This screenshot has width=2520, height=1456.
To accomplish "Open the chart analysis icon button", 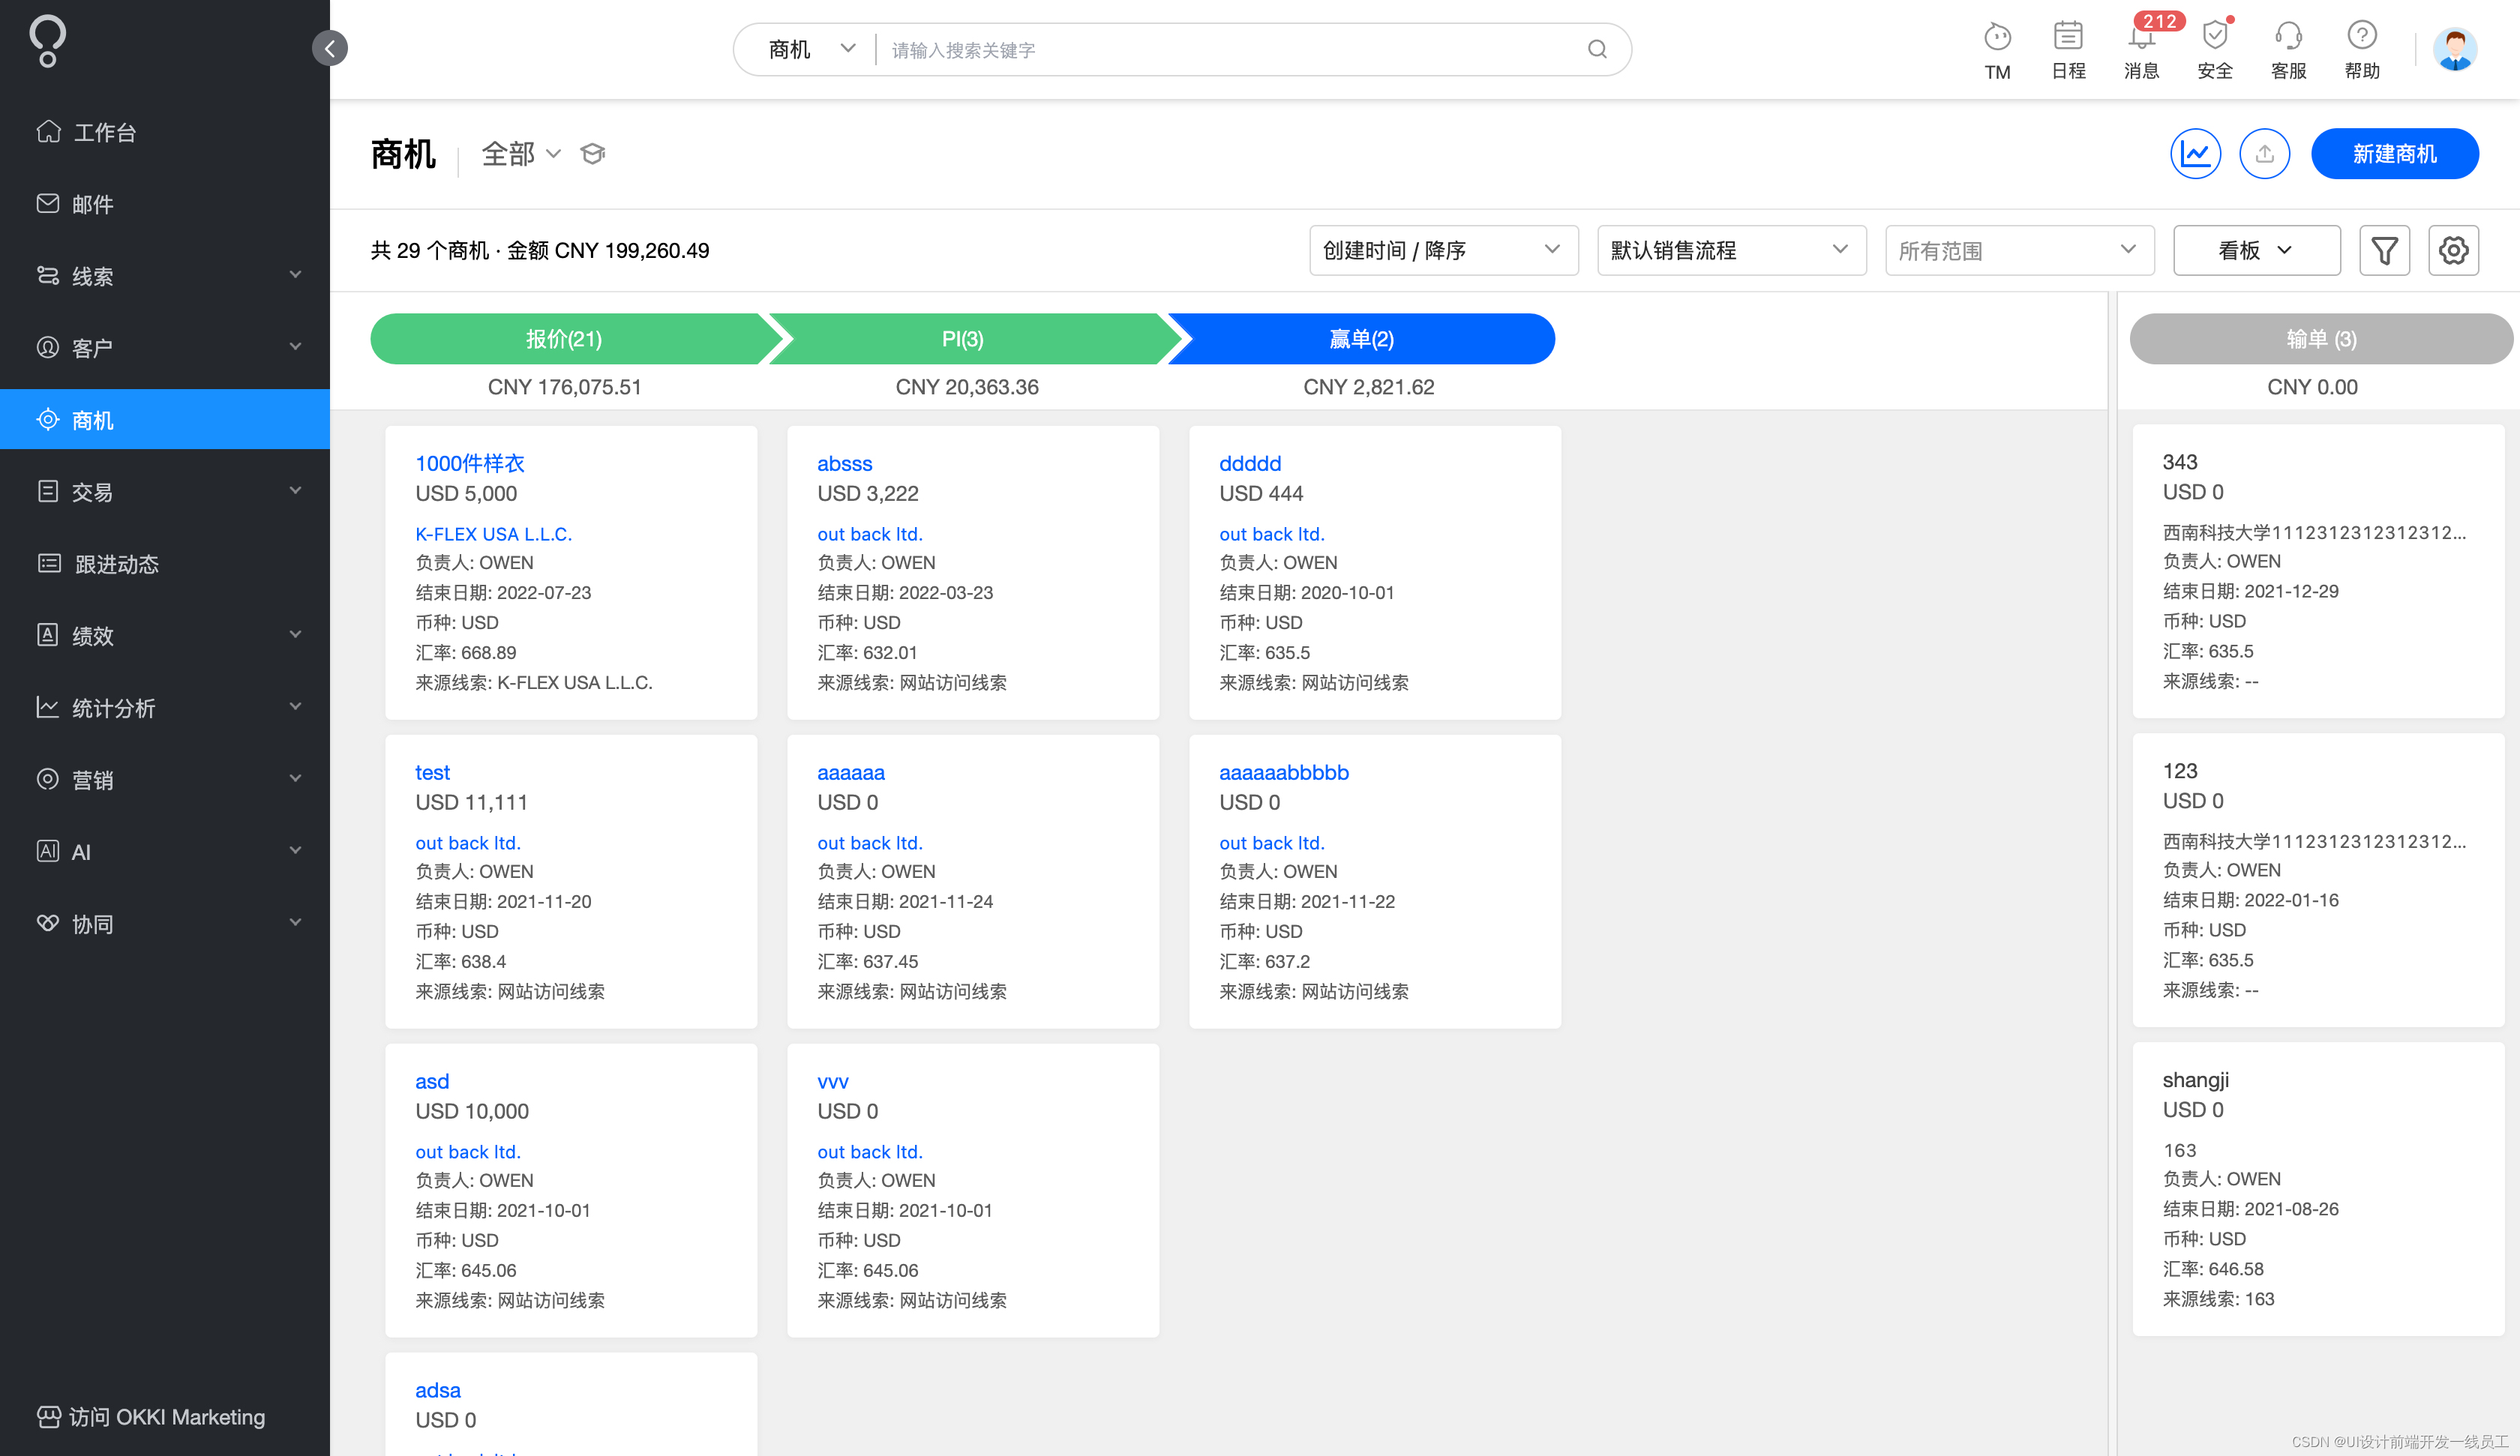I will click(2195, 154).
